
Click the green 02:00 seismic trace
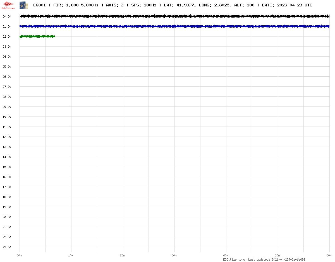(37, 37)
